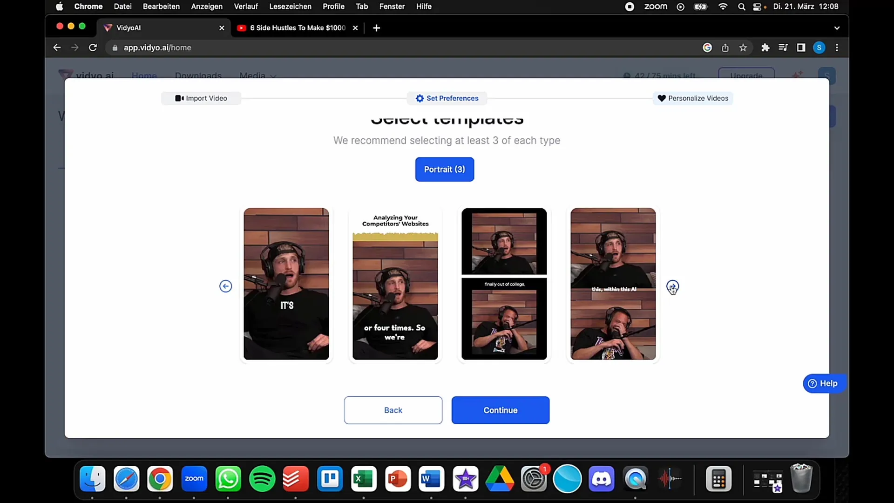Select the "Analyzing Your Competitors' Websites" template

tap(395, 284)
